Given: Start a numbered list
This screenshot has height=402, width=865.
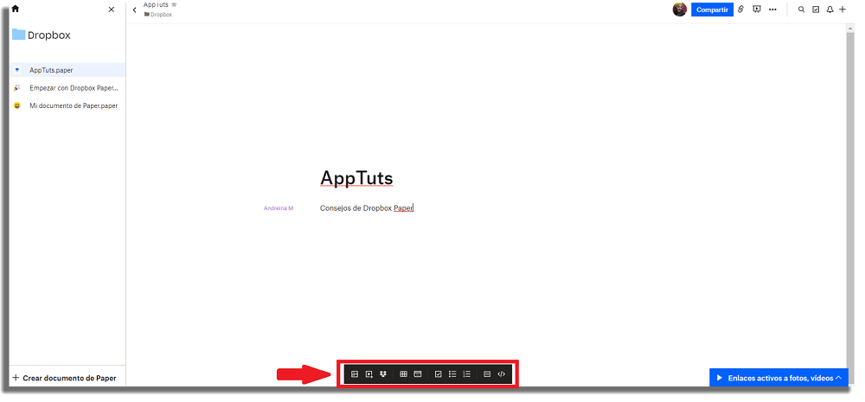Looking at the screenshot, I should coord(467,373).
